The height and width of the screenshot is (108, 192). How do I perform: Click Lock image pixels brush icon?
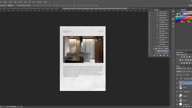pyautogui.click(x=183, y=75)
